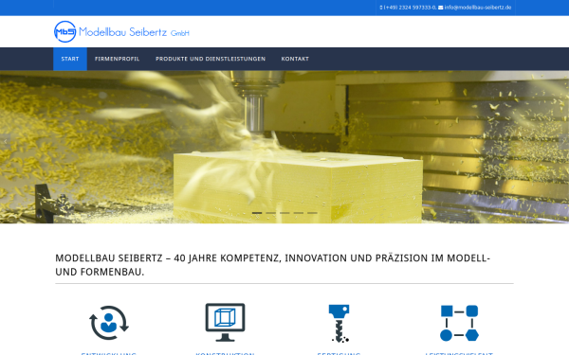Click the phone icon in top bar

click(x=381, y=8)
